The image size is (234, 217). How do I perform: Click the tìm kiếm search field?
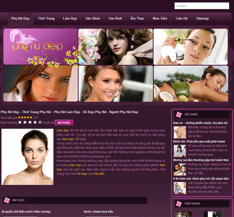point(202,6)
